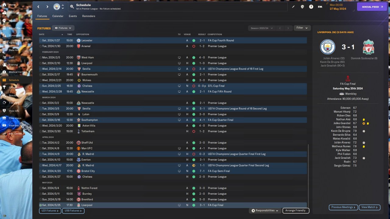
Task: Click the Sevilla 5 - 1 result
Action: 202,109
